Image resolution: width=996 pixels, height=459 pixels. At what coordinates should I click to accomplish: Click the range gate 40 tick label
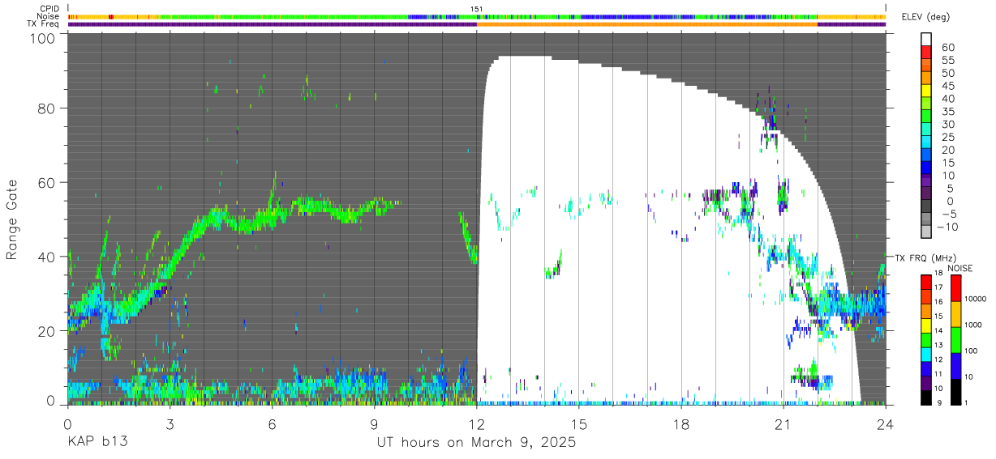[47, 257]
